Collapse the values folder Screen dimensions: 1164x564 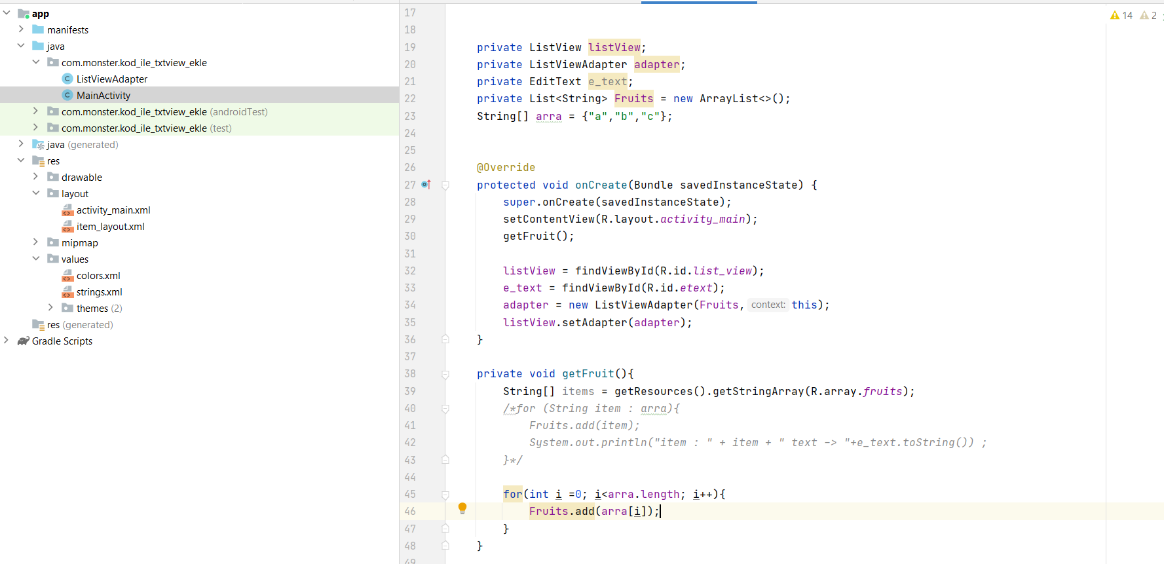click(35, 258)
